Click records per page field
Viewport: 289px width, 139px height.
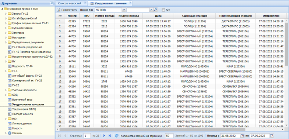(169, 136)
